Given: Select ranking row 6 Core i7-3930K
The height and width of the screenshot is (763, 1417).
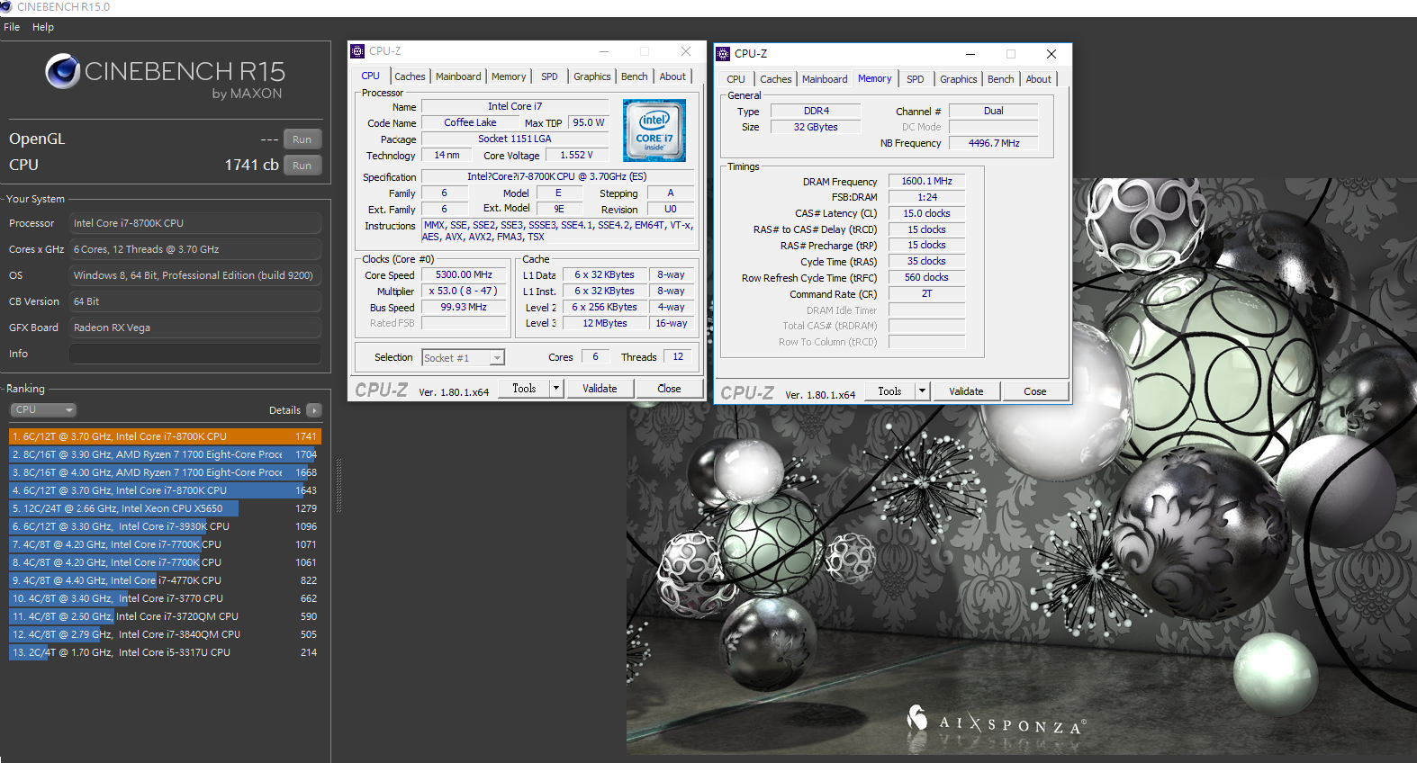Looking at the screenshot, I should (165, 526).
